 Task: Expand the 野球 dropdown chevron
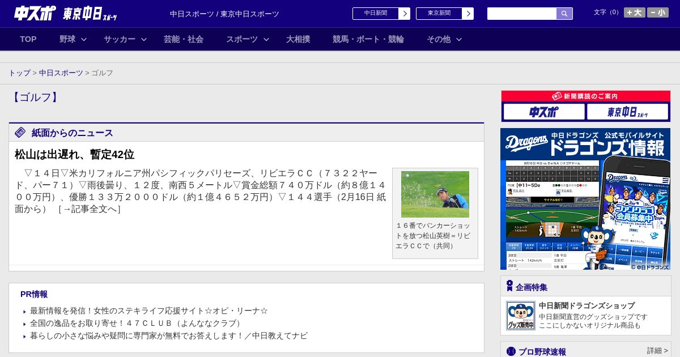[84, 39]
